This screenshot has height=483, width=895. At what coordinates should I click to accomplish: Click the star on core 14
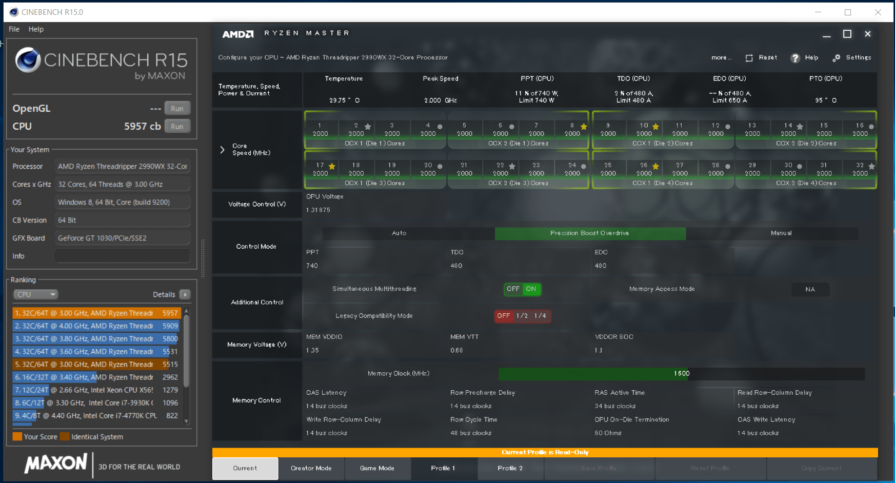tap(800, 127)
